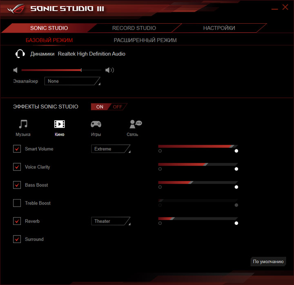Uncheck the Voice Clarity checkbox
This screenshot has width=294, height=285.
tap(17, 167)
